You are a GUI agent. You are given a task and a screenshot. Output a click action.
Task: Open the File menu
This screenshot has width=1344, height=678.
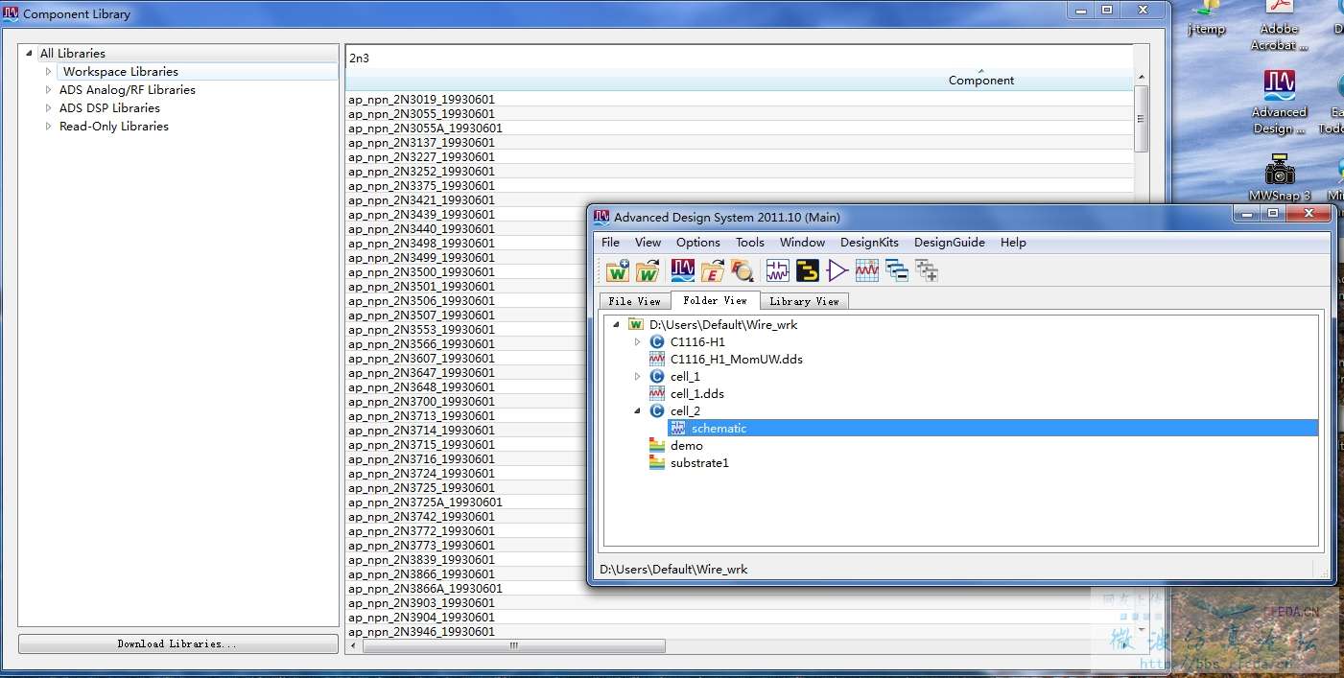click(610, 243)
